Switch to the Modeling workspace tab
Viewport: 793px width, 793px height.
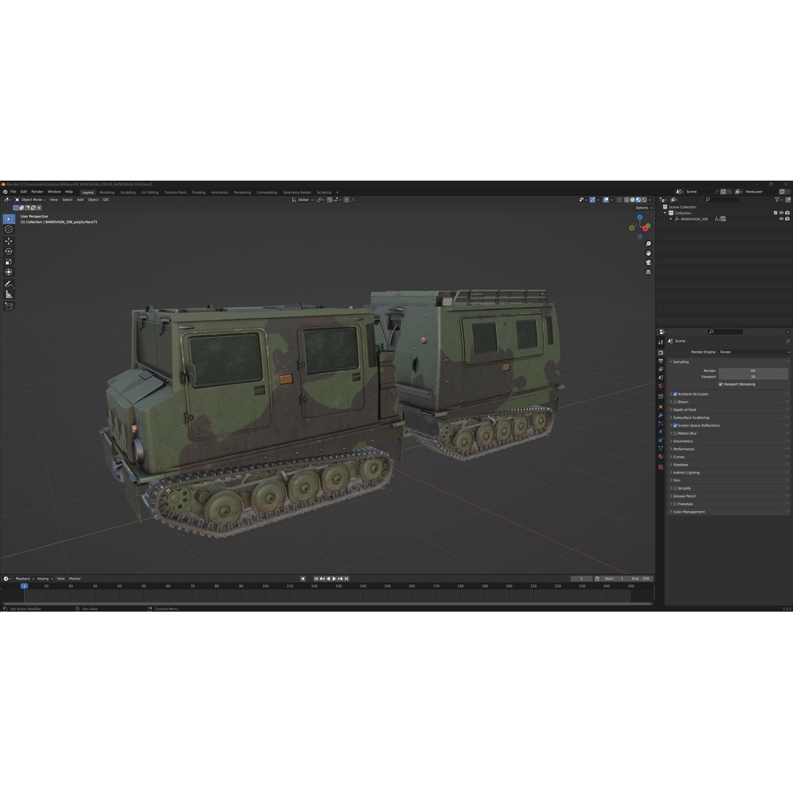point(106,192)
